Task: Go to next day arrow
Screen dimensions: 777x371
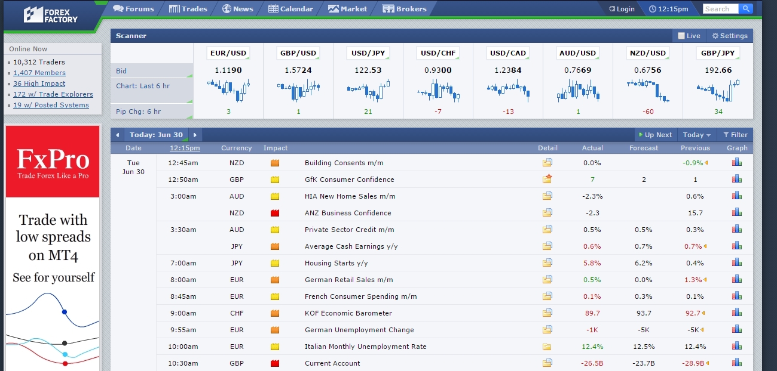Action: (x=195, y=135)
